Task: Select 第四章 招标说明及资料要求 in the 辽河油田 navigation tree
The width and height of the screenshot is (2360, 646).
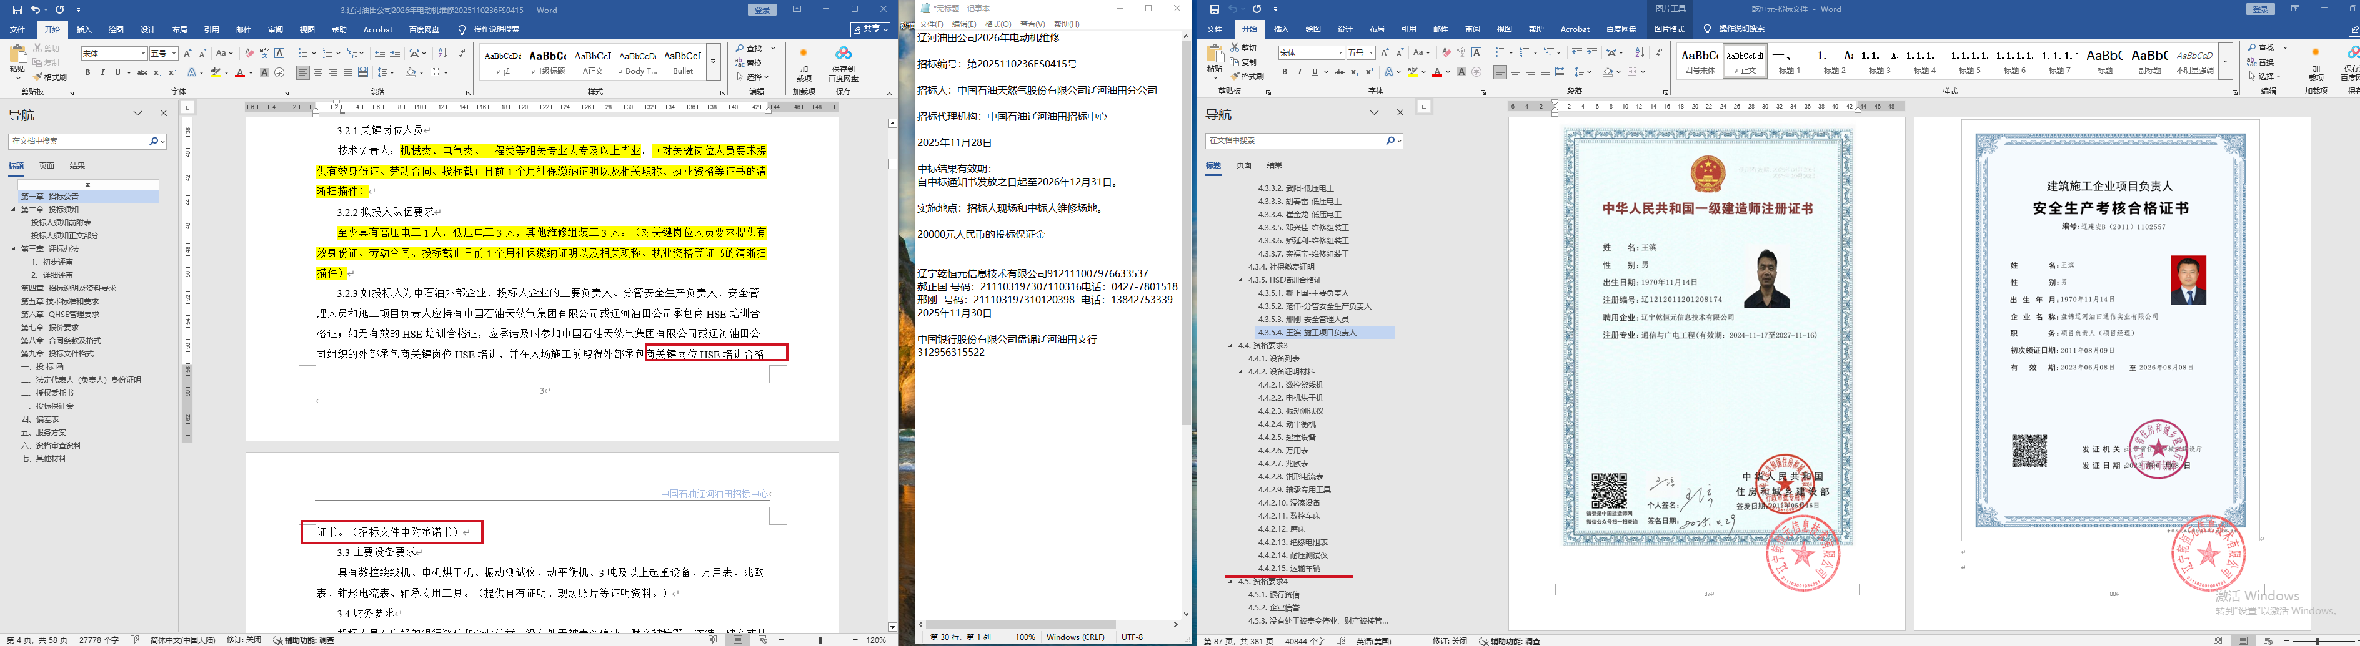Action: pos(69,288)
